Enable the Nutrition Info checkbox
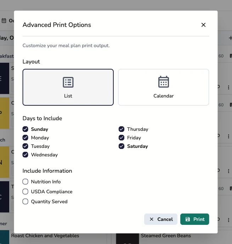 tap(26, 182)
